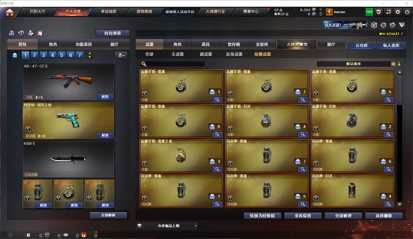Open the settings gear icon
413x239 pixels.
[x=398, y=12]
